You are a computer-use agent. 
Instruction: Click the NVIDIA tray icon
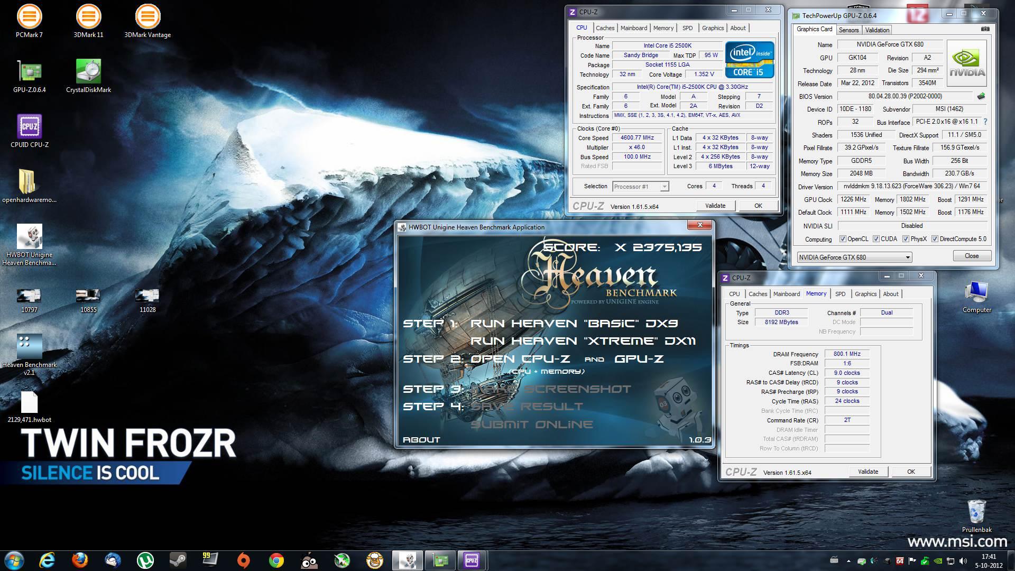[938, 561]
